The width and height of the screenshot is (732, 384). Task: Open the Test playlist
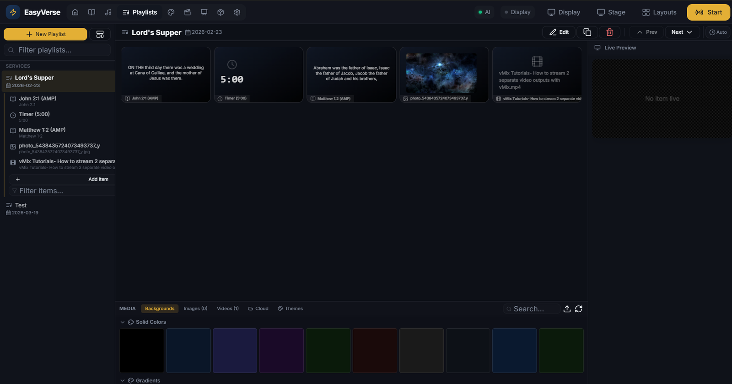(x=58, y=209)
